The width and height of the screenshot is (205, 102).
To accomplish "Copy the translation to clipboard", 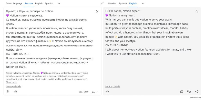I will coord(182,92).
